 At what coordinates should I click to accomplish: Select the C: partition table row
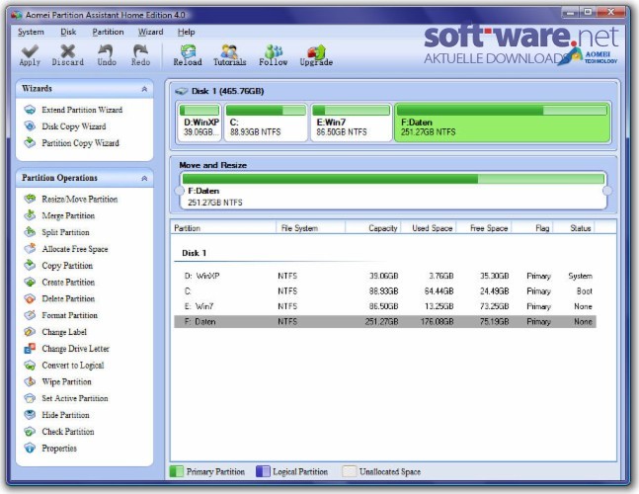coord(385,291)
